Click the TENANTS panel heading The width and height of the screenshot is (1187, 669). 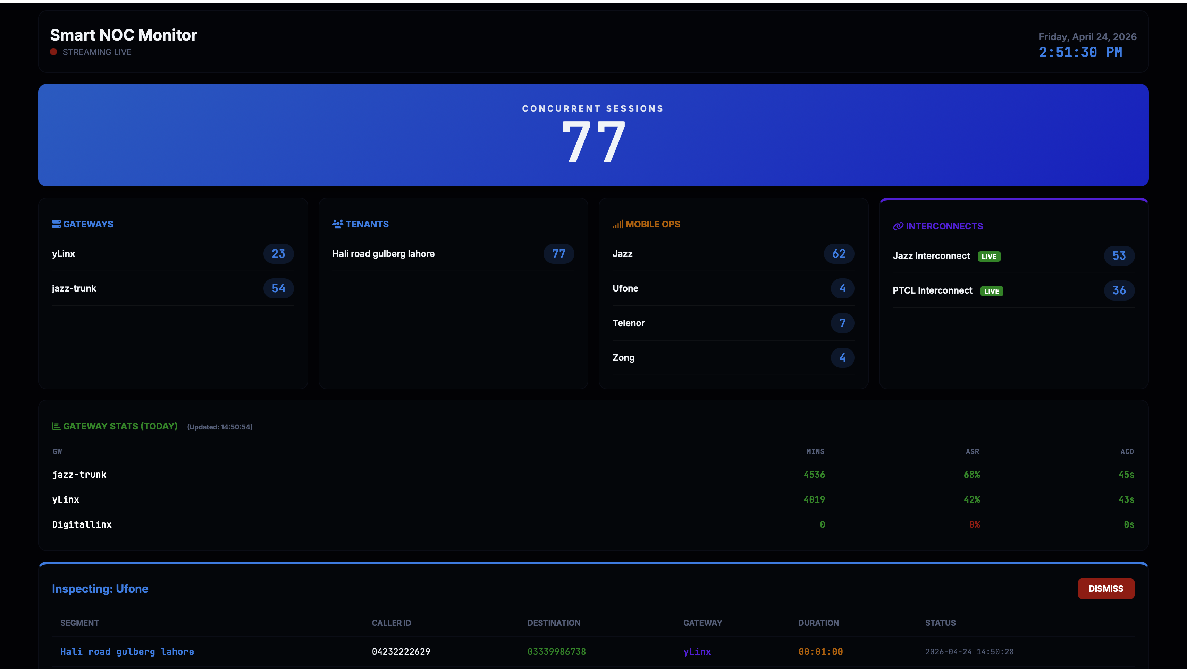[367, 224]
